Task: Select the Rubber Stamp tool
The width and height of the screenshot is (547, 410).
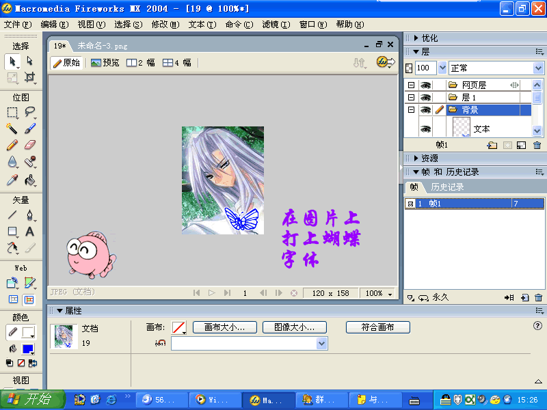Action: pos(30,162)
